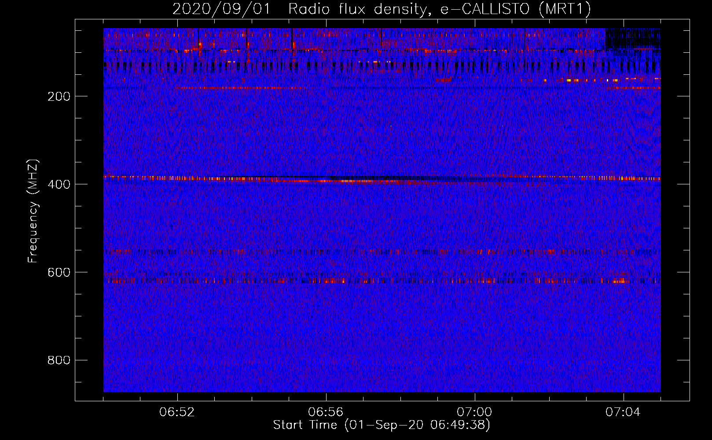712x440 pixels.
Task: Click the 200 frequency tick label
Action: pyautogui.click(x=59, y=96)
